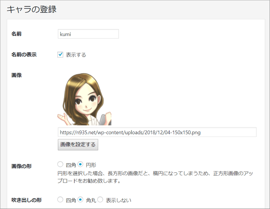The image size is (270, 209).
Task: Click the 名前の表示 label
Action: tap(24, 55)
